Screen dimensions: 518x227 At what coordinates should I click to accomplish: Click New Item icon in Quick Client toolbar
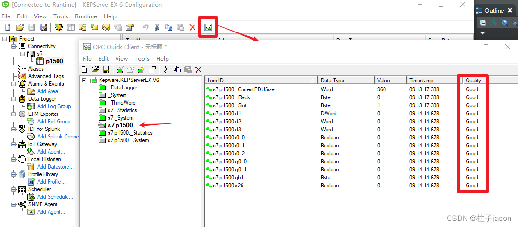tap(142, 69)
